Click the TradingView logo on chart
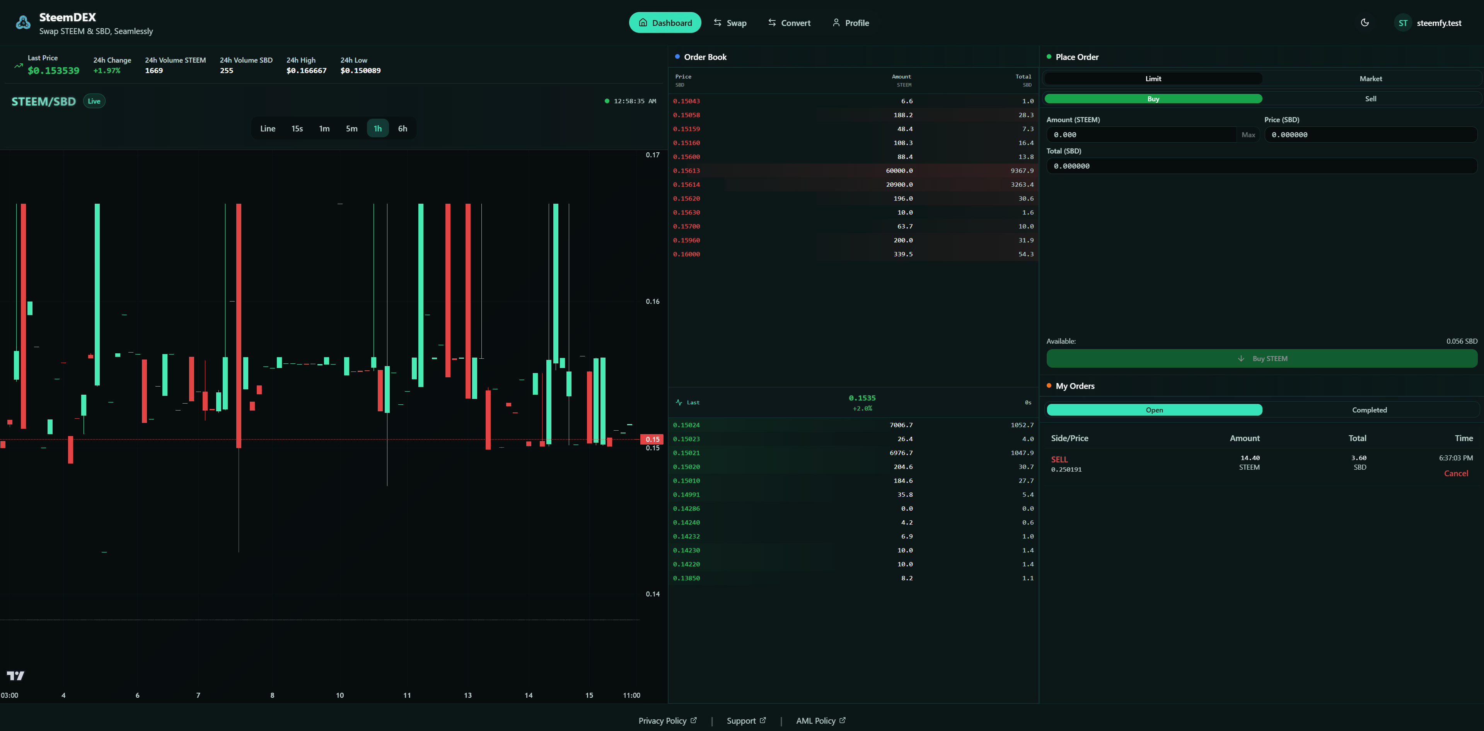The image size is (1484, 731). coord(15,675)
